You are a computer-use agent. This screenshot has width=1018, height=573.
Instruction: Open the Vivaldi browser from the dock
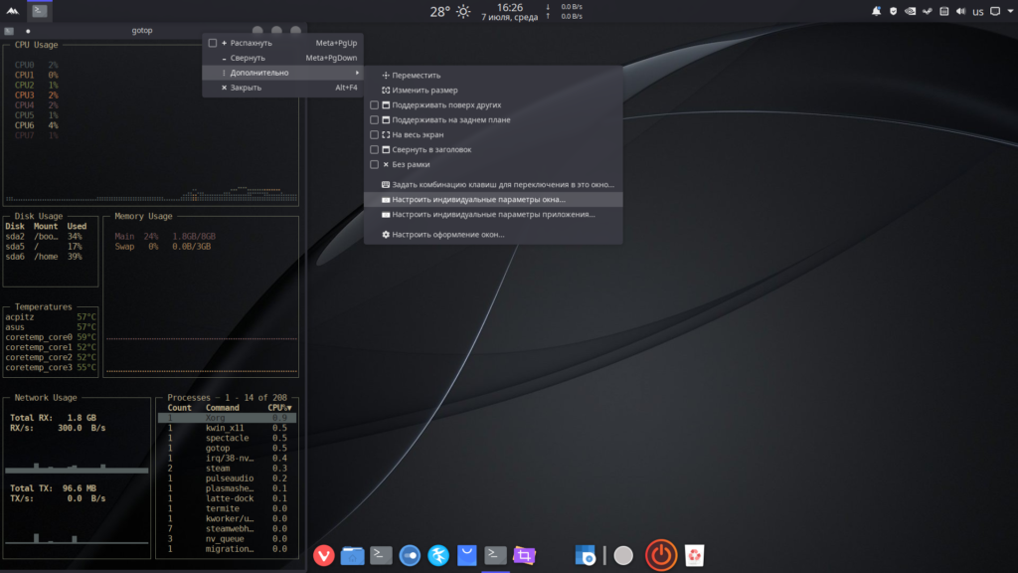tap(324, 555)
